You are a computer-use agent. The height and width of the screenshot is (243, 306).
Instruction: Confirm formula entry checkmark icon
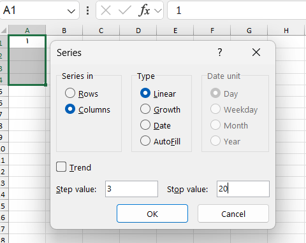point(125,10)
